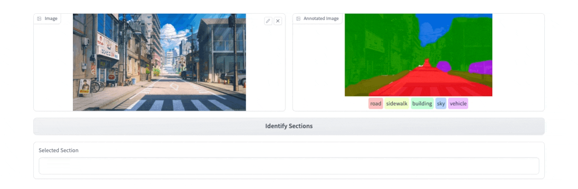Select the sky legend label
This screenshot has height=189, width=578.
tap(441, 104)
